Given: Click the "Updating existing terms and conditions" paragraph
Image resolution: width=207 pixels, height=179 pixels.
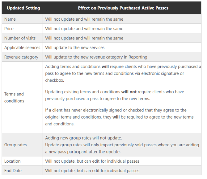Looking at the screenshot, I should tap(114, 95).
